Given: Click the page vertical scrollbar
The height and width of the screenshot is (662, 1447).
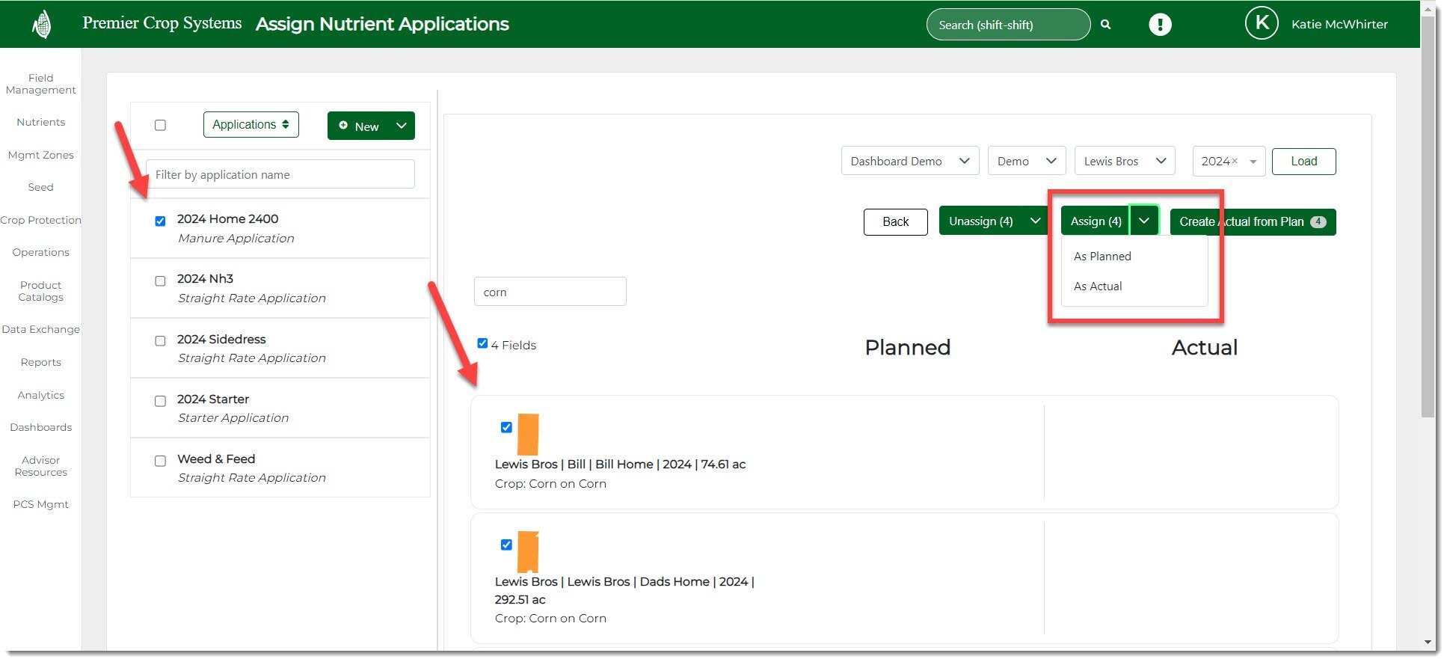Looking at the screenshot, I should coord(1428,224).
